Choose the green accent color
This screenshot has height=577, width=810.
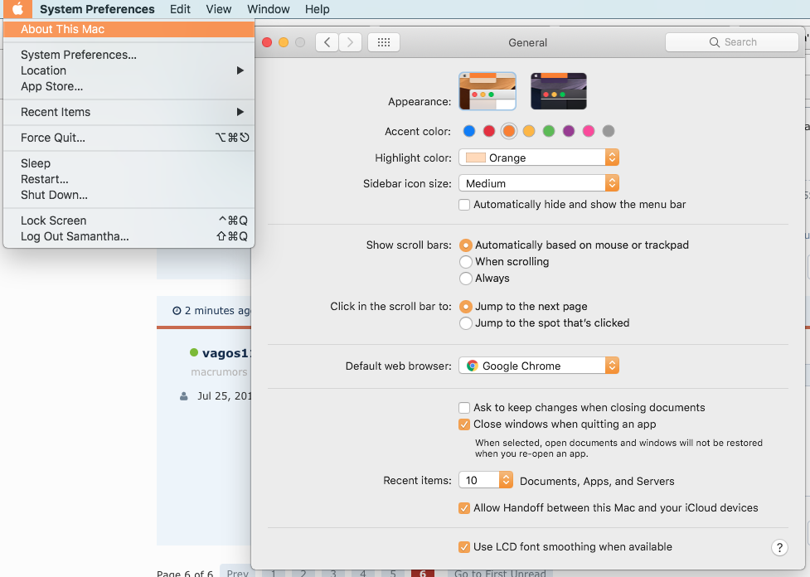pos(549,131)
